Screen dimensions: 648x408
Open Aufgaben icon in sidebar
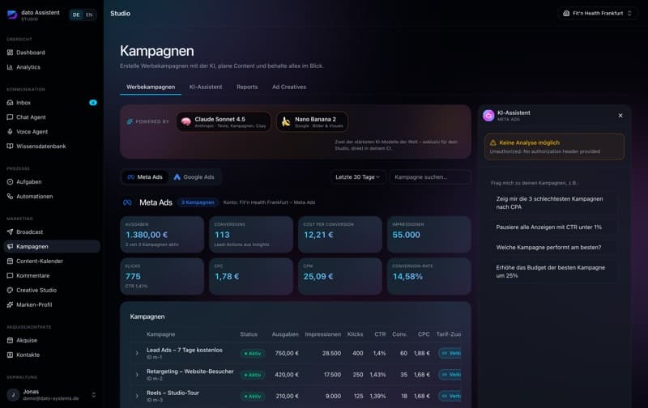[x=10, y=181]
